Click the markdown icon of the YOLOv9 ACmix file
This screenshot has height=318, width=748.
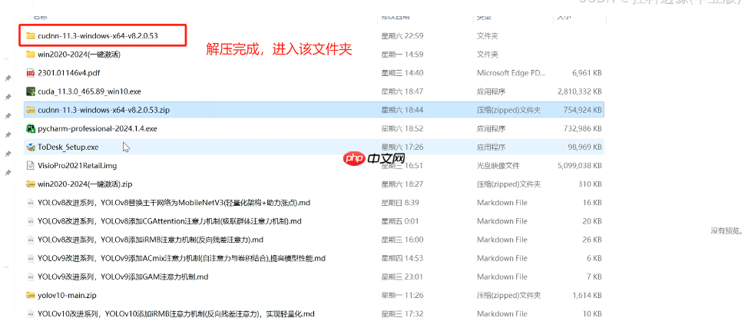click(x=31, y=258)
